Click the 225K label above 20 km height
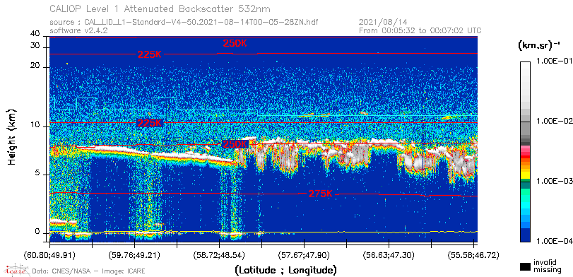The width and height of the screenshot is (573, 277). (150, 54)
